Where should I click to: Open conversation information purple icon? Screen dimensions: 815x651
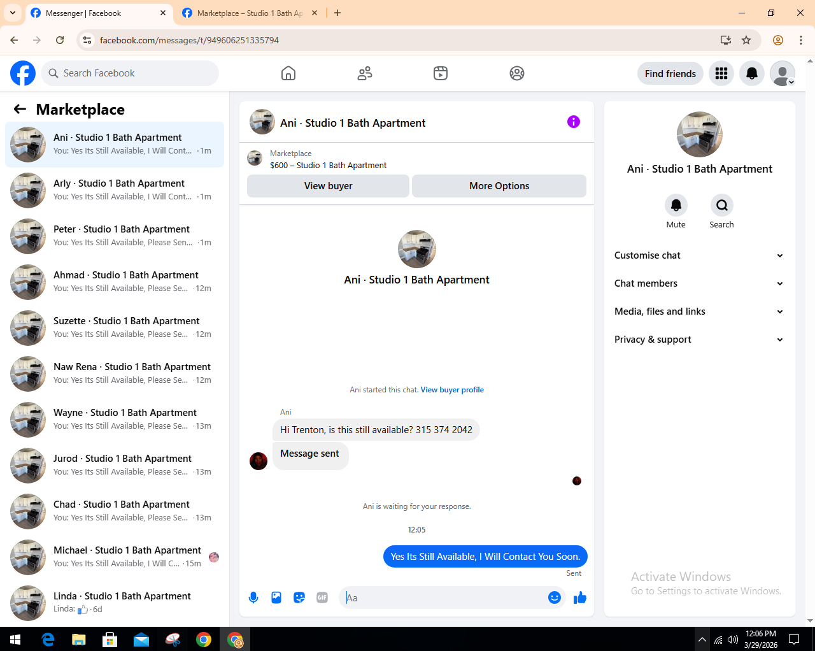click(x=574, y=122)
